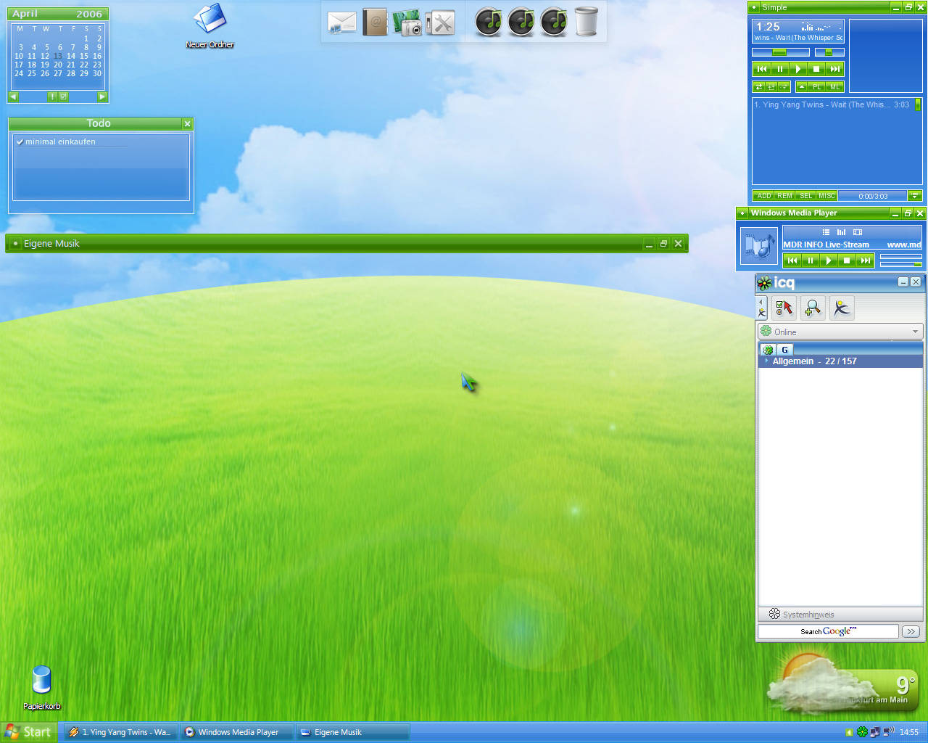Open the playlist list options button at bottom right of Simple player
Screen dimensions: 928x743
coord(915,196)
